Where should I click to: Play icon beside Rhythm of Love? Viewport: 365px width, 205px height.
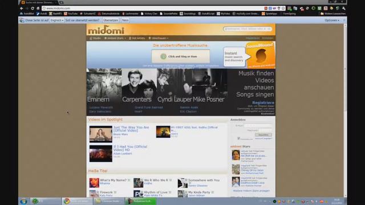point(170,192)
